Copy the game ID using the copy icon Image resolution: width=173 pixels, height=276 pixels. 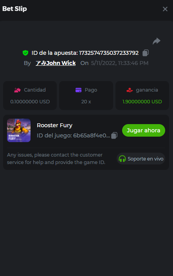coord(114,135)
